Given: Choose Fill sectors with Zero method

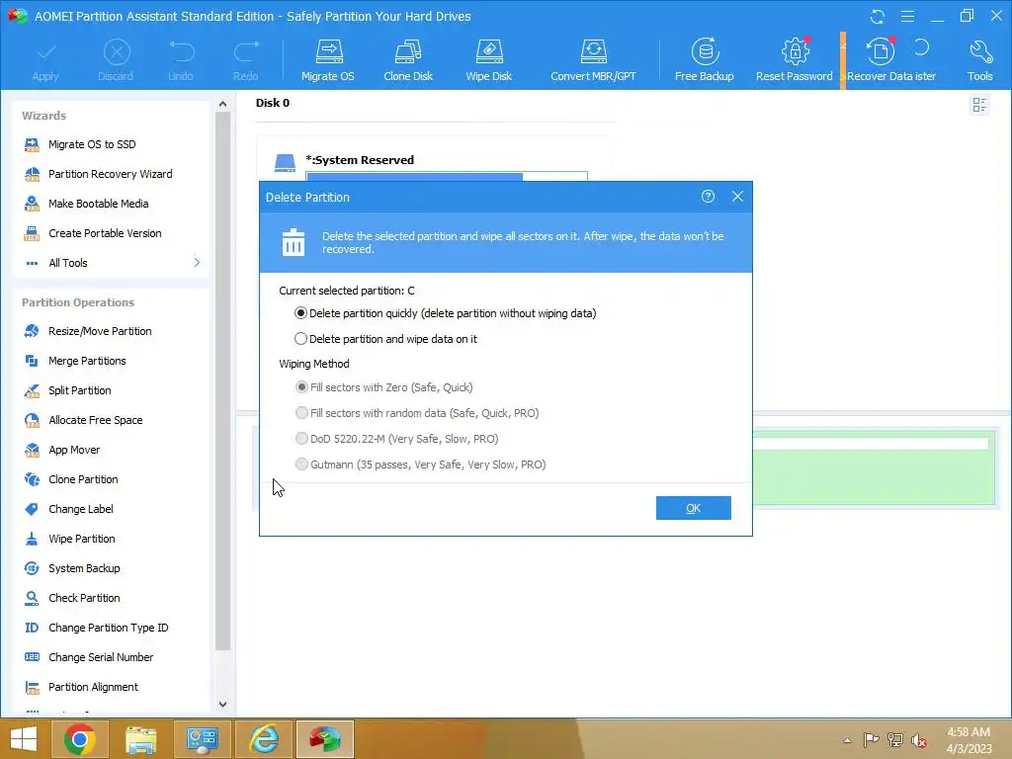Looking at the screenshot, I should 384,387.
